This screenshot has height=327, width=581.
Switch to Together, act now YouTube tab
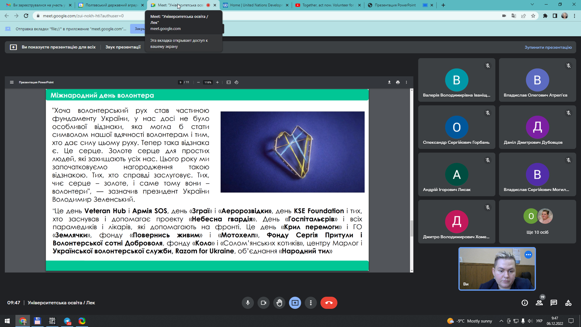(x=328, y=5)
